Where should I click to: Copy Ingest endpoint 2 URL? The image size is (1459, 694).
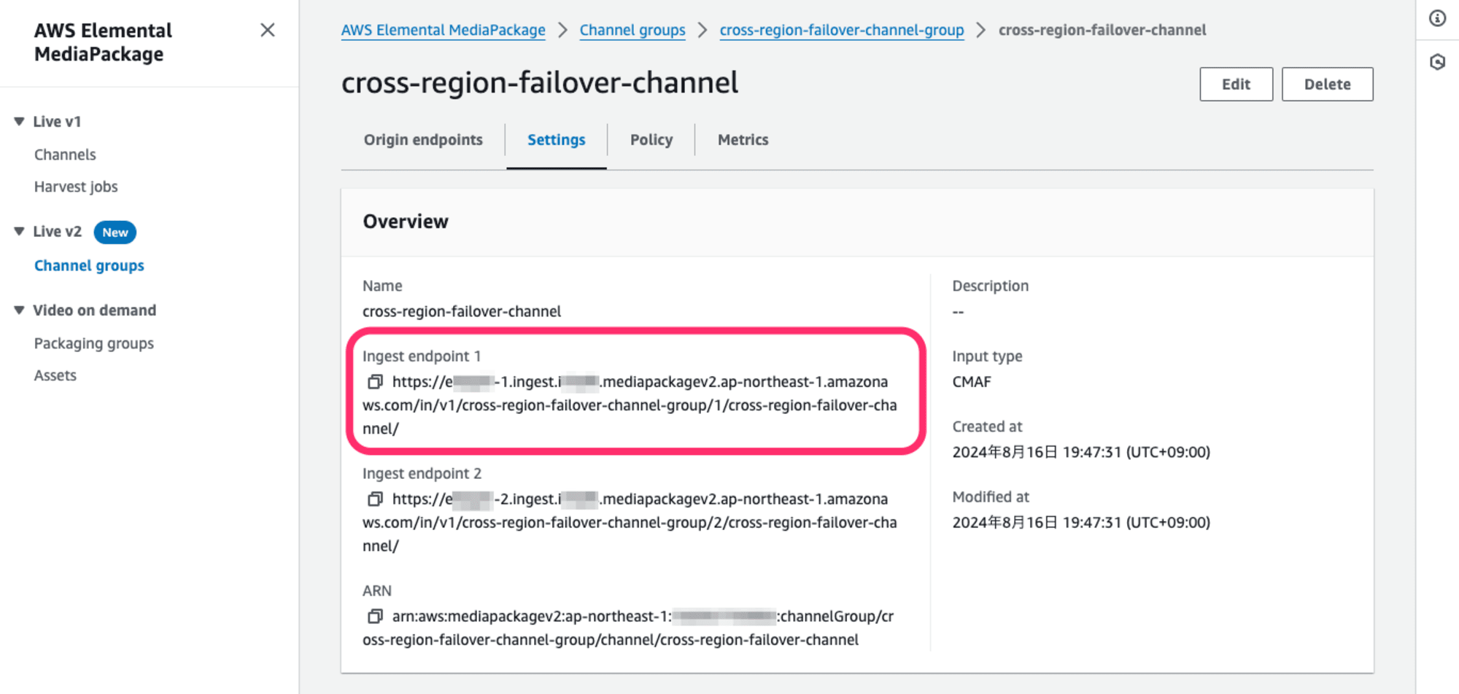375,499
